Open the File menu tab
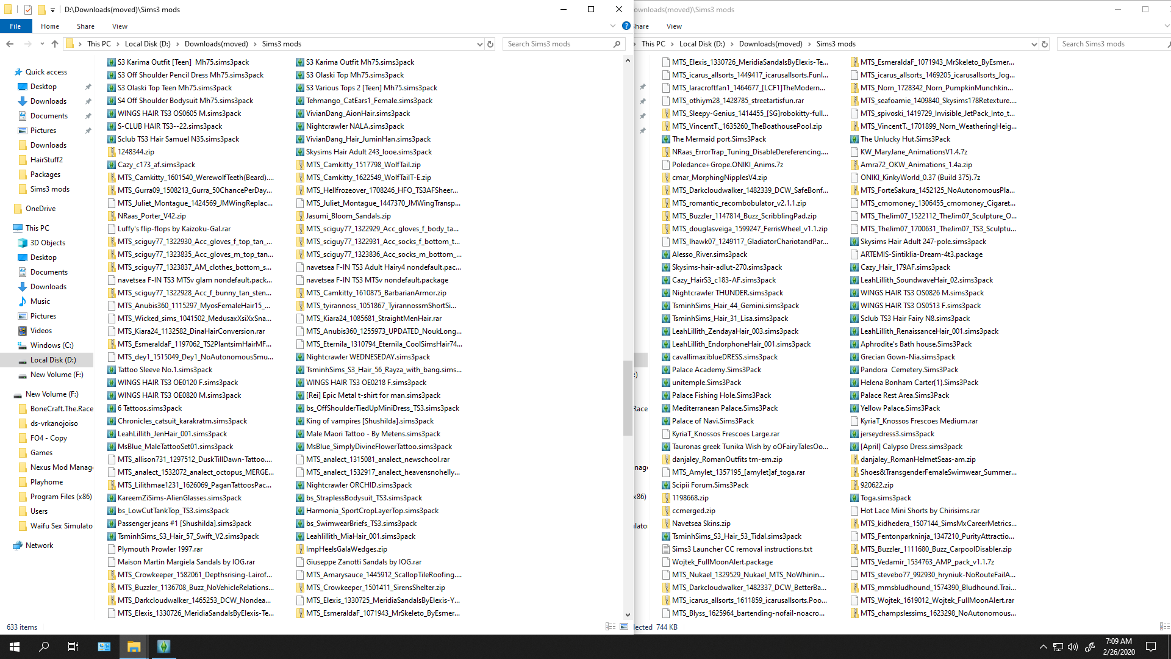 tap(15, 26)
